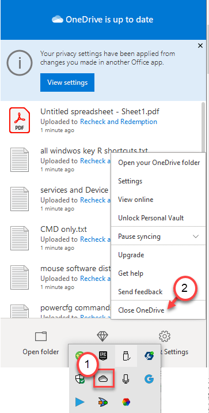Image resolution: width=209 pixels, height=413 pixels.
Task: Click the OneDrive is up to date header
Action: pos(102,20)
